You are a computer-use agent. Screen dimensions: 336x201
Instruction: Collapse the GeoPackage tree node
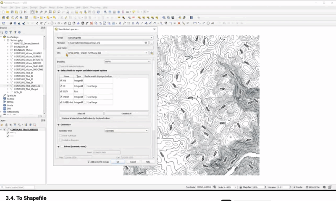[x=1, y=37]
